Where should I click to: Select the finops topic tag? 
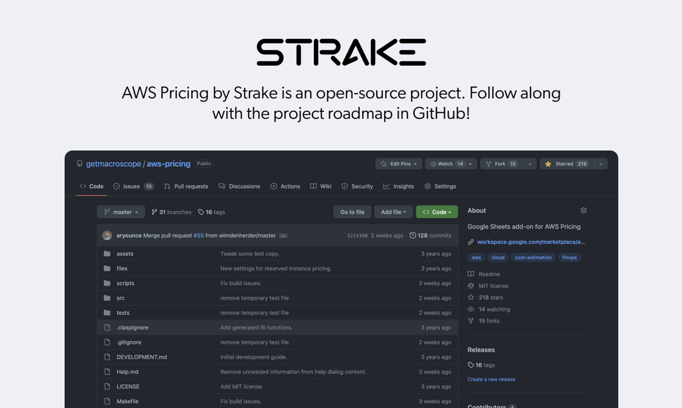click(569, 258)
